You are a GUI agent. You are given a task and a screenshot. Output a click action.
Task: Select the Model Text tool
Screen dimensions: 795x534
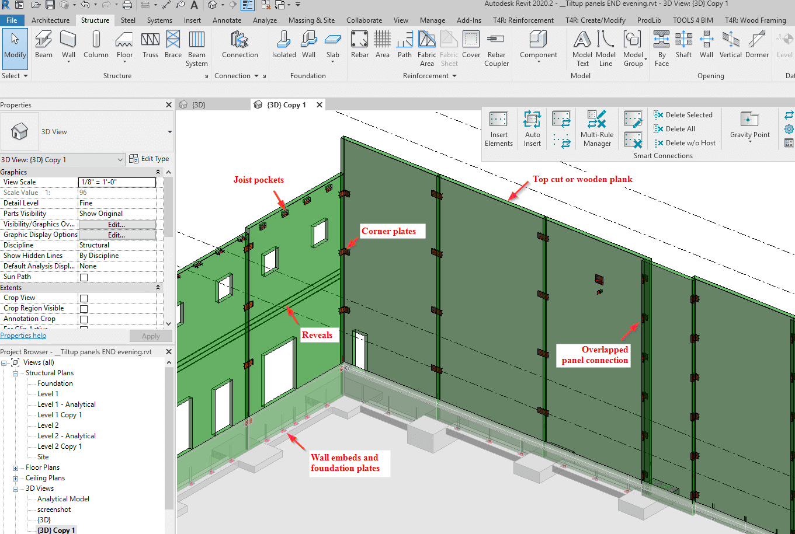[x=582, y=49]
